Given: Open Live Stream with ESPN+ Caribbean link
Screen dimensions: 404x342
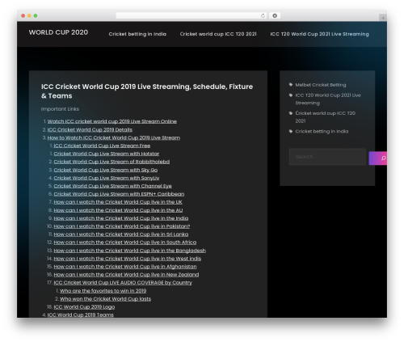Looking at the screenshot, I should [x=119, y=194].
